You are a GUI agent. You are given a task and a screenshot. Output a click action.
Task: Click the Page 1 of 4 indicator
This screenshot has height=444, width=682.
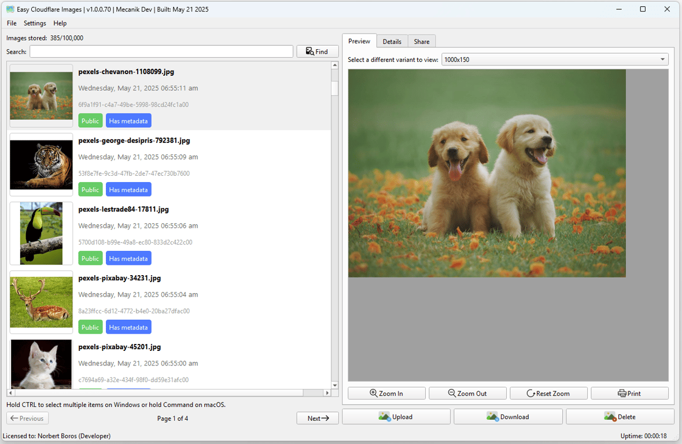pos(173,419)
